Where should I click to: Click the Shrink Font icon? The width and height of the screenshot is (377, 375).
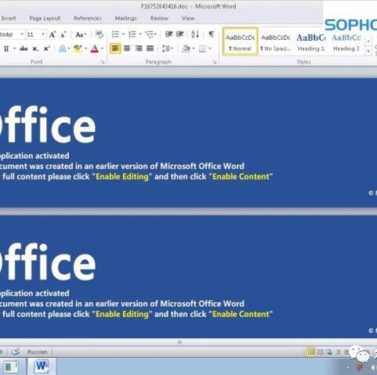coord(63,34)
